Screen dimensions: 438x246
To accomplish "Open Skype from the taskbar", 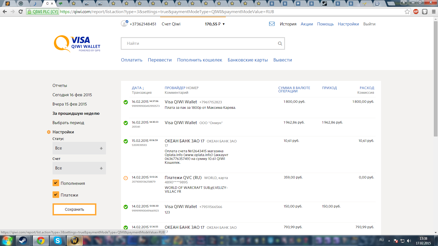I will 57,241.
